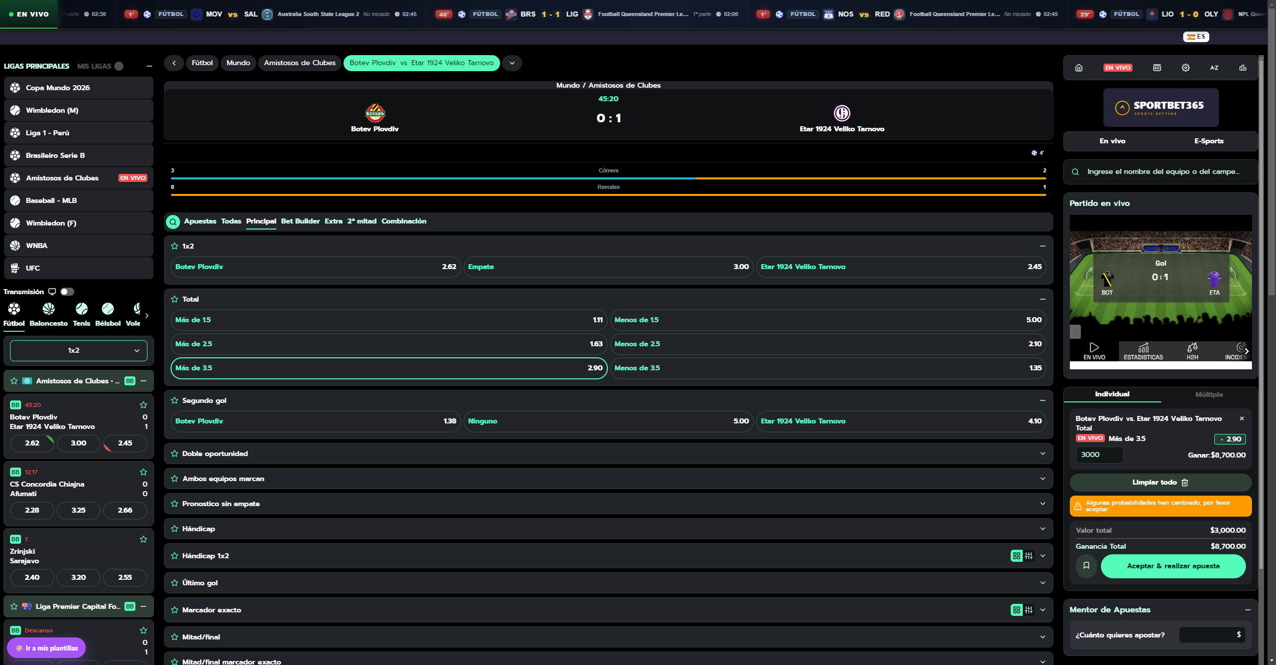The width and height of the screenshot is (1276, 665).
Task: Go back with the left arrow button
Action: (x=174, y=63)
